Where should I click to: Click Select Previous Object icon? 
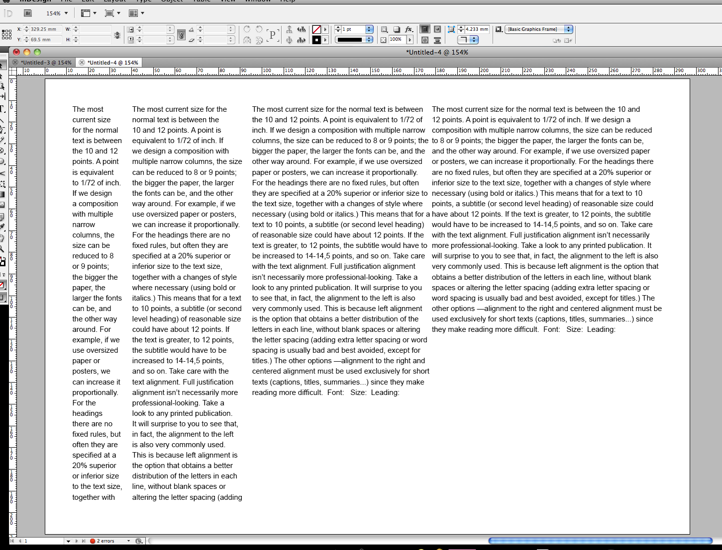point(302,29)
